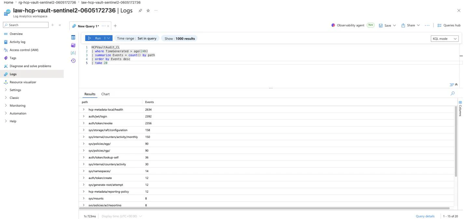Open the Display time (UTC+00:00) dropdown
This screenshot has width=465, height=219.
(122, 216)
